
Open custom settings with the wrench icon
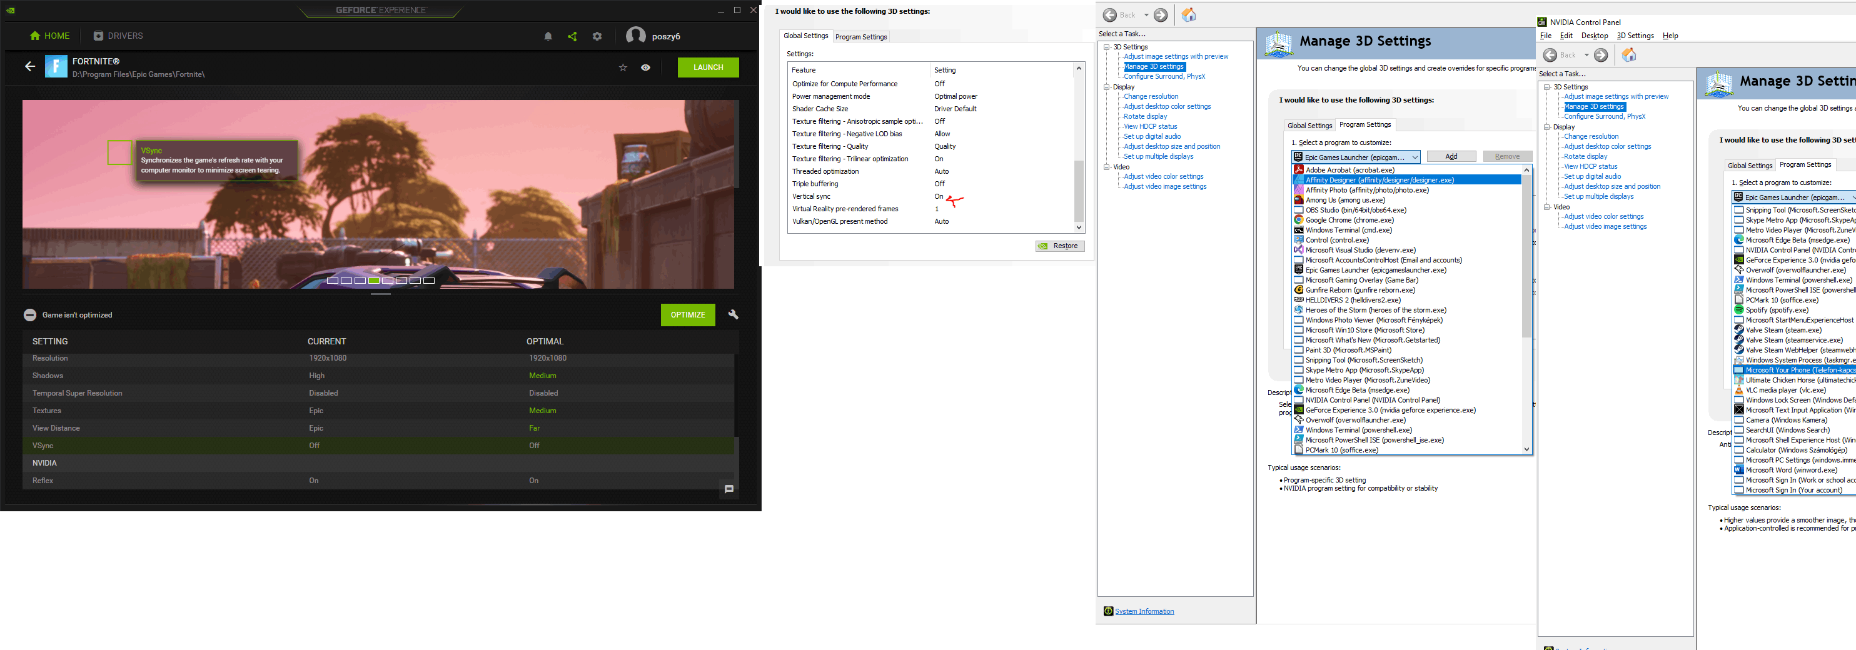coord(734,314)
